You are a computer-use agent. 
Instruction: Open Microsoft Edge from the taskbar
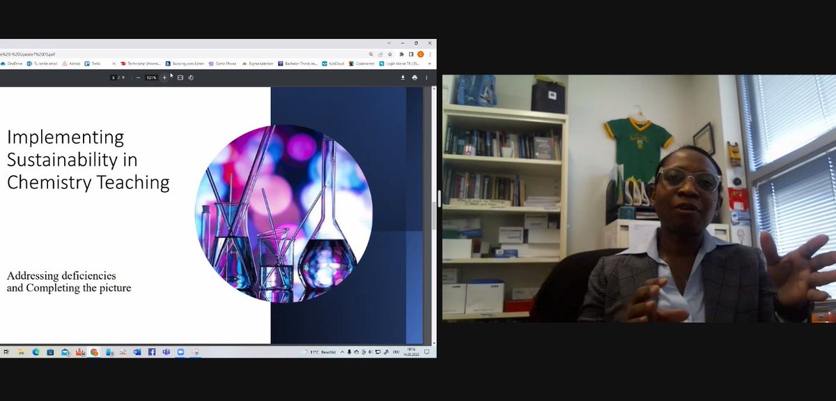pyautogui.click(x=36, y=352)
